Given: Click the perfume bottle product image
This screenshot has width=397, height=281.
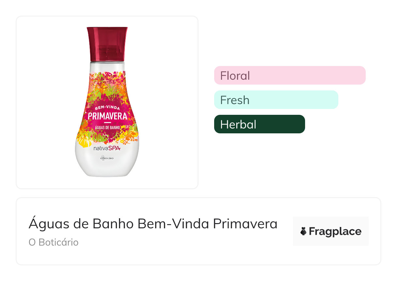Looking at the screenshot, I should 107,102.
